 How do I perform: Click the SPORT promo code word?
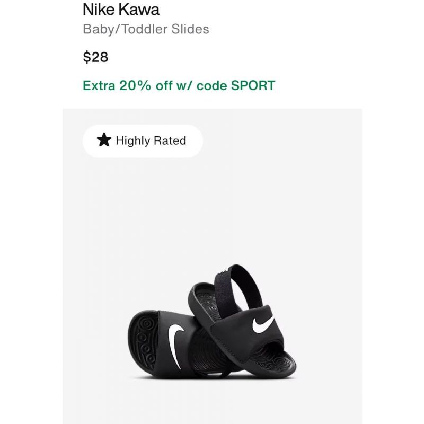click(253, 85)
